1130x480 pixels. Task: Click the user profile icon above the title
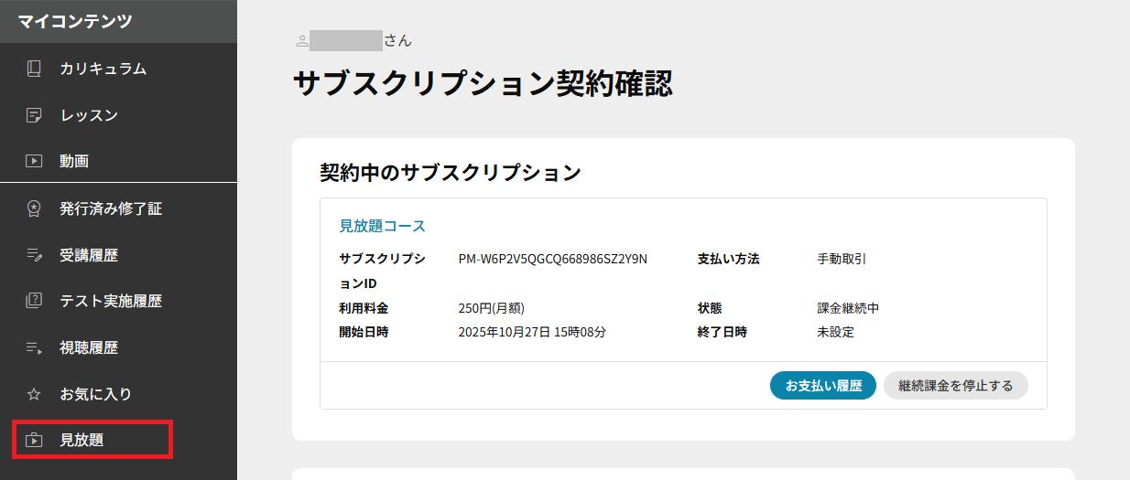click(x=301, y=41)
